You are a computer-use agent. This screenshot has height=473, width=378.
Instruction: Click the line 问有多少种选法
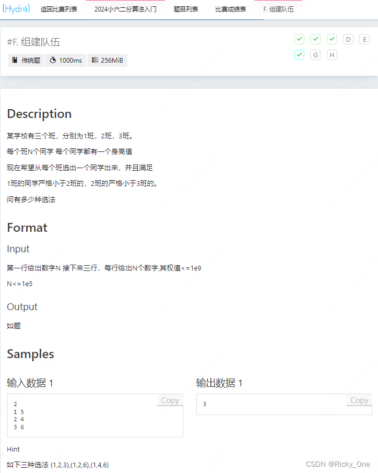pyautogui.click(x=31, y=199)
